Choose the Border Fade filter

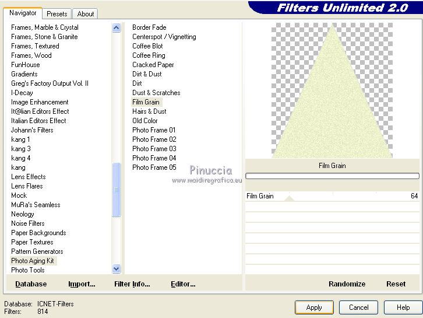149,27
